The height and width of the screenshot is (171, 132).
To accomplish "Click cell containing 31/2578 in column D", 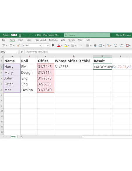I will (x=74, y=67).
